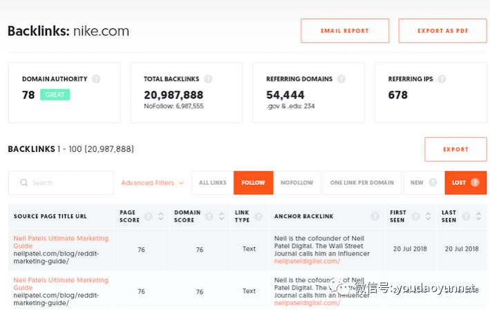This screenshot has width=490, height=310.
Task: Click the 54,444 referring domains value
Action: point(285,95)
